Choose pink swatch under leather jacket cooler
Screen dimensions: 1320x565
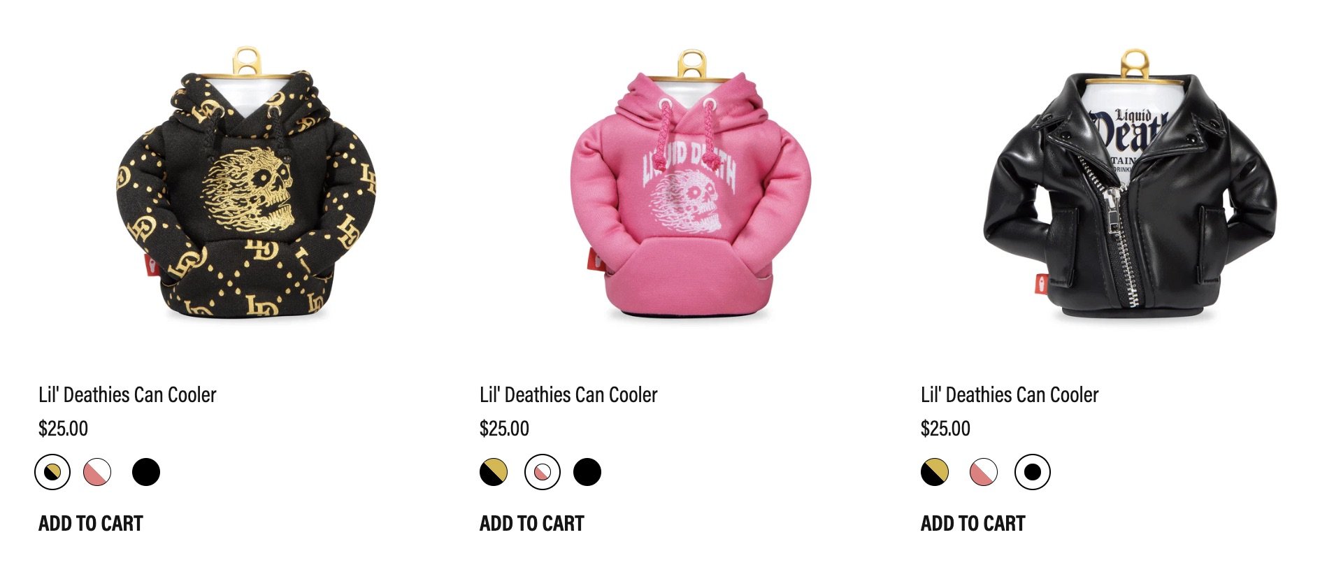point(984,472)
